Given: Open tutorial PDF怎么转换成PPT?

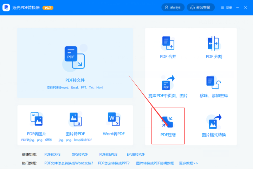Looking at the screenshot, I should (114, 163).
